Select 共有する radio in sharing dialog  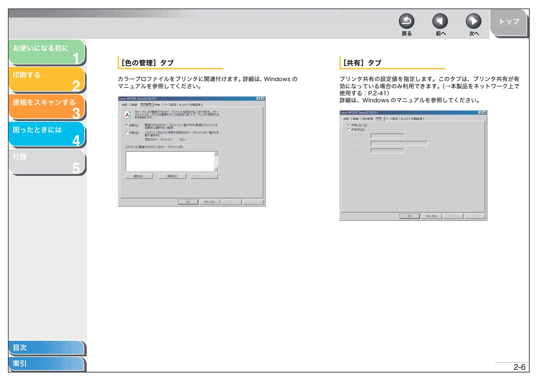pyautogui.click(x=349, y=130)
